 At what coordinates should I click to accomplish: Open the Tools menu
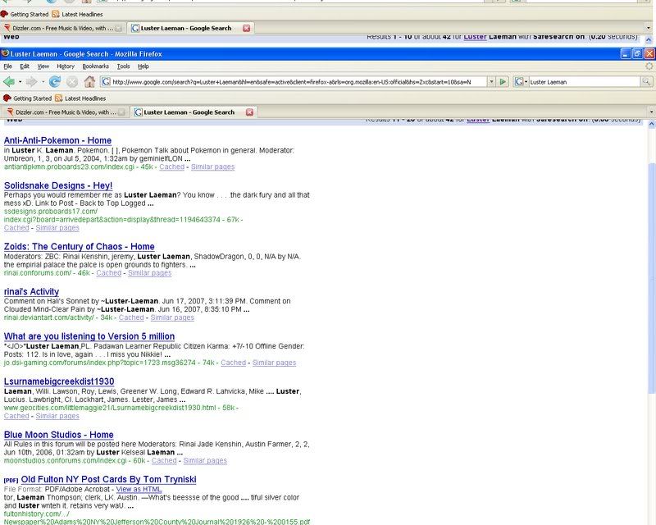click(124, 66)
